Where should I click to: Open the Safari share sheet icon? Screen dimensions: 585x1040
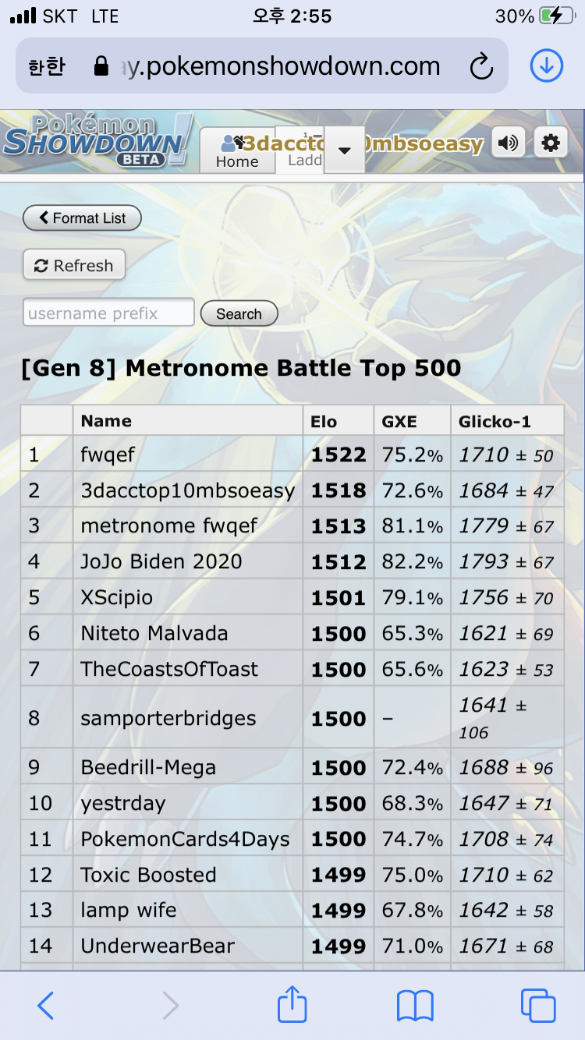(x=292, y=1003)
